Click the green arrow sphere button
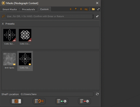Image resolution: width=140 pixels, height=107 pixels. [x=62, y=101]
